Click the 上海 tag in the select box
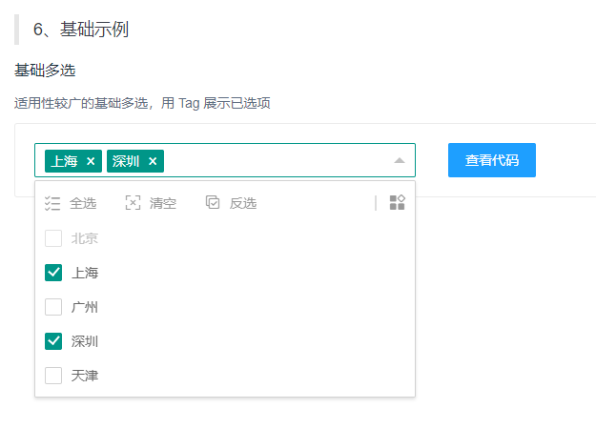The image size is (596, 429). (64, 161)
